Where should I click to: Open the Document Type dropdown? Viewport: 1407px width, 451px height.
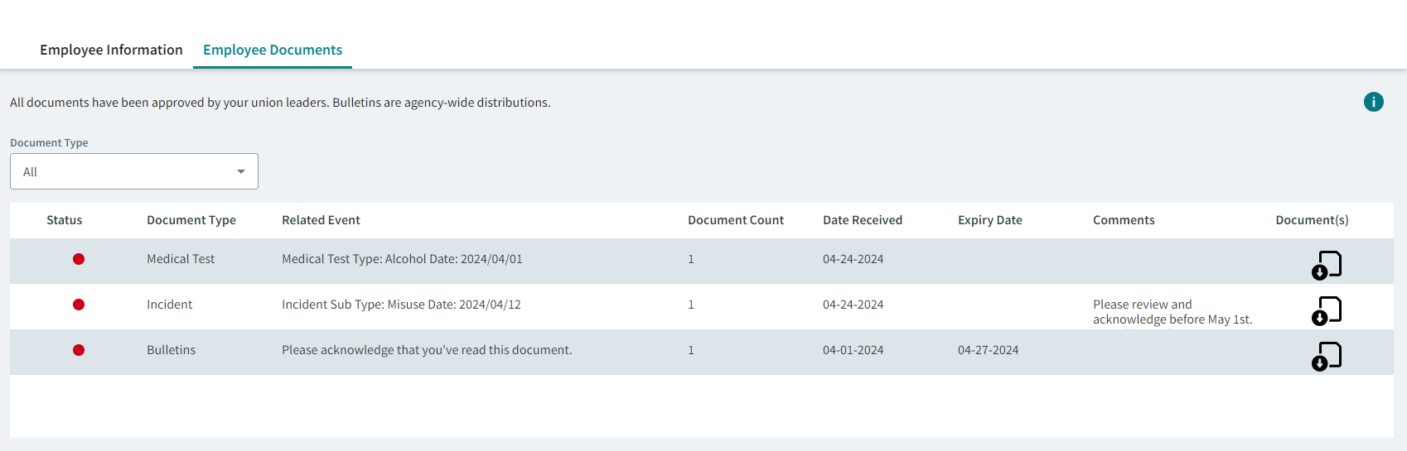(x=133, y=171)
